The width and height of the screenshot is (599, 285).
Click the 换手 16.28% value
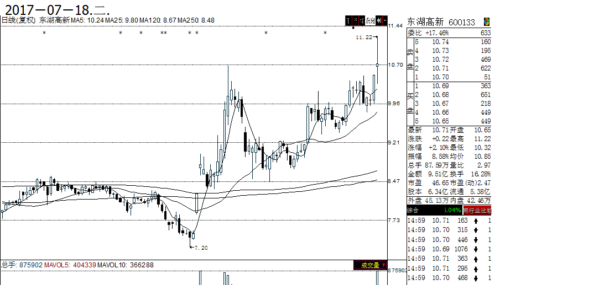point(481,174)
